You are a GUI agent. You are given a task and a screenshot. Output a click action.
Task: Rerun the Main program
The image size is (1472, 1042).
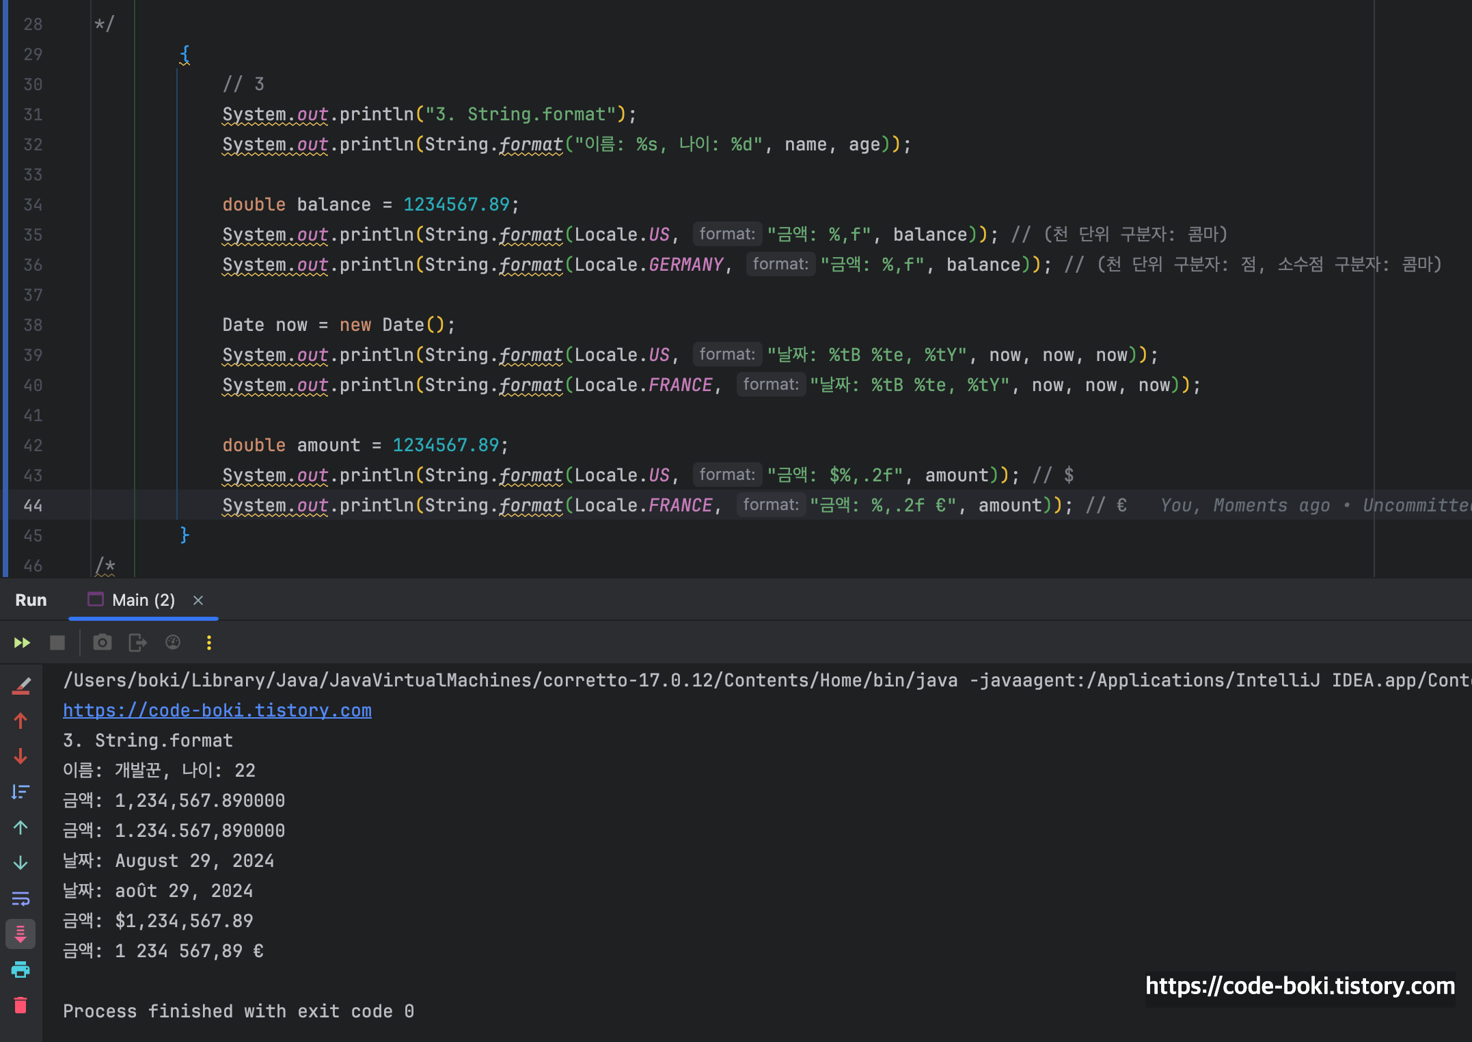[22, 643]
